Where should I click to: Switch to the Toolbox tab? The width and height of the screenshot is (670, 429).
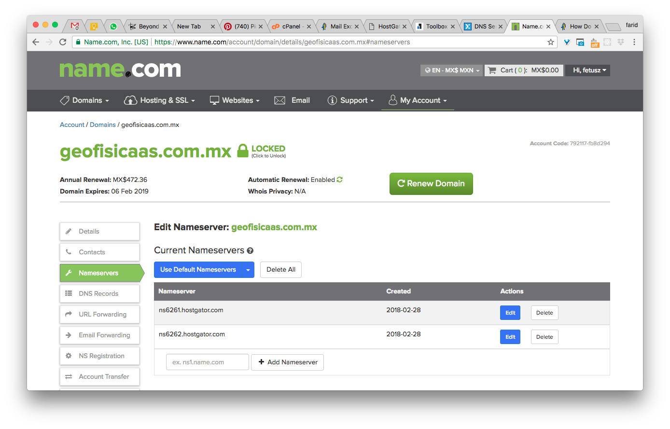click(x=435, y=27)
